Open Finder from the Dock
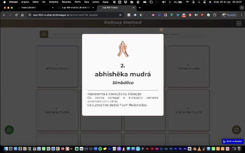Screen dimensions: 245x153 (x=6, y=149)
